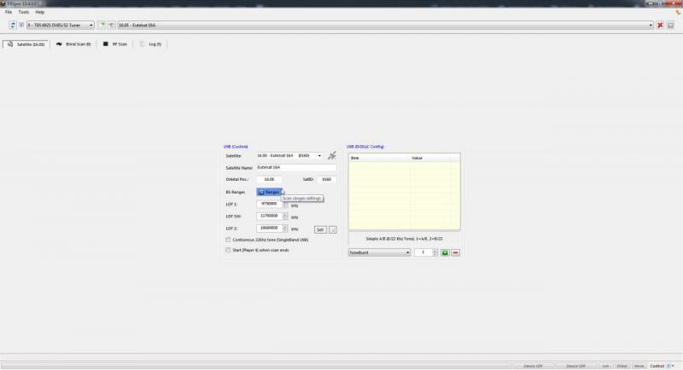Switch to the Blind Scan tab

pyautogui.click(x=73, y=44)
